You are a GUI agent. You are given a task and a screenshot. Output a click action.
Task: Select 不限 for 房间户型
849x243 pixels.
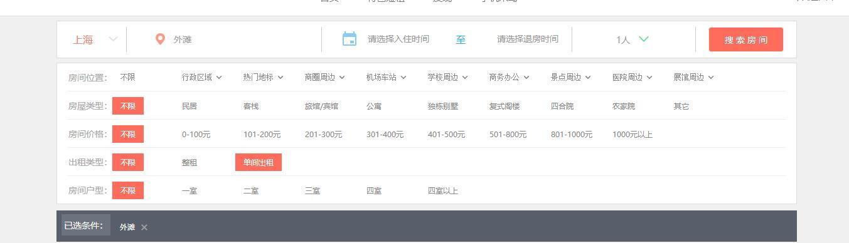pyautogui.click(x=128, y=190)
